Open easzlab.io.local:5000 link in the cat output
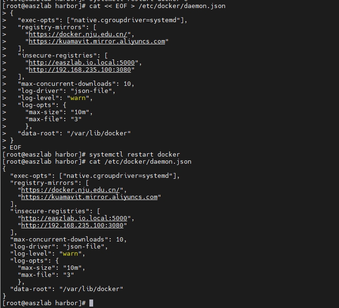Screen dimensions: 339x308 [78, 218]
